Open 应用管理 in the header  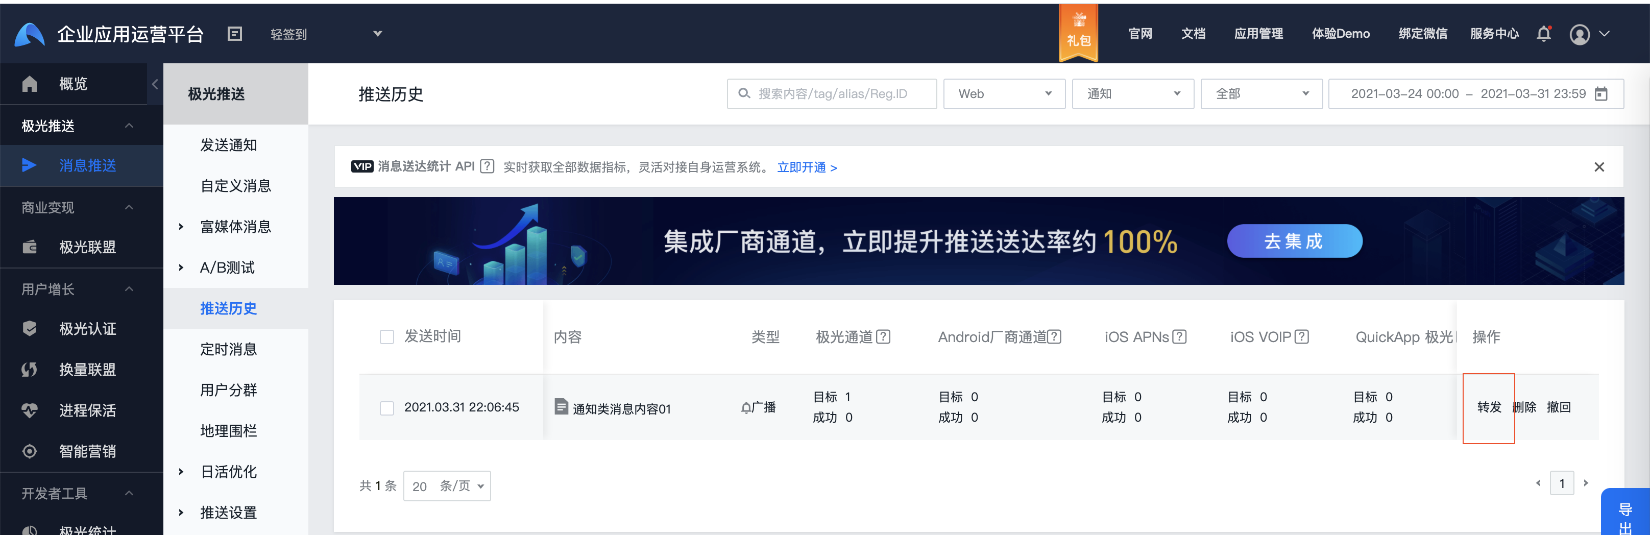(x=1258, y=34)
